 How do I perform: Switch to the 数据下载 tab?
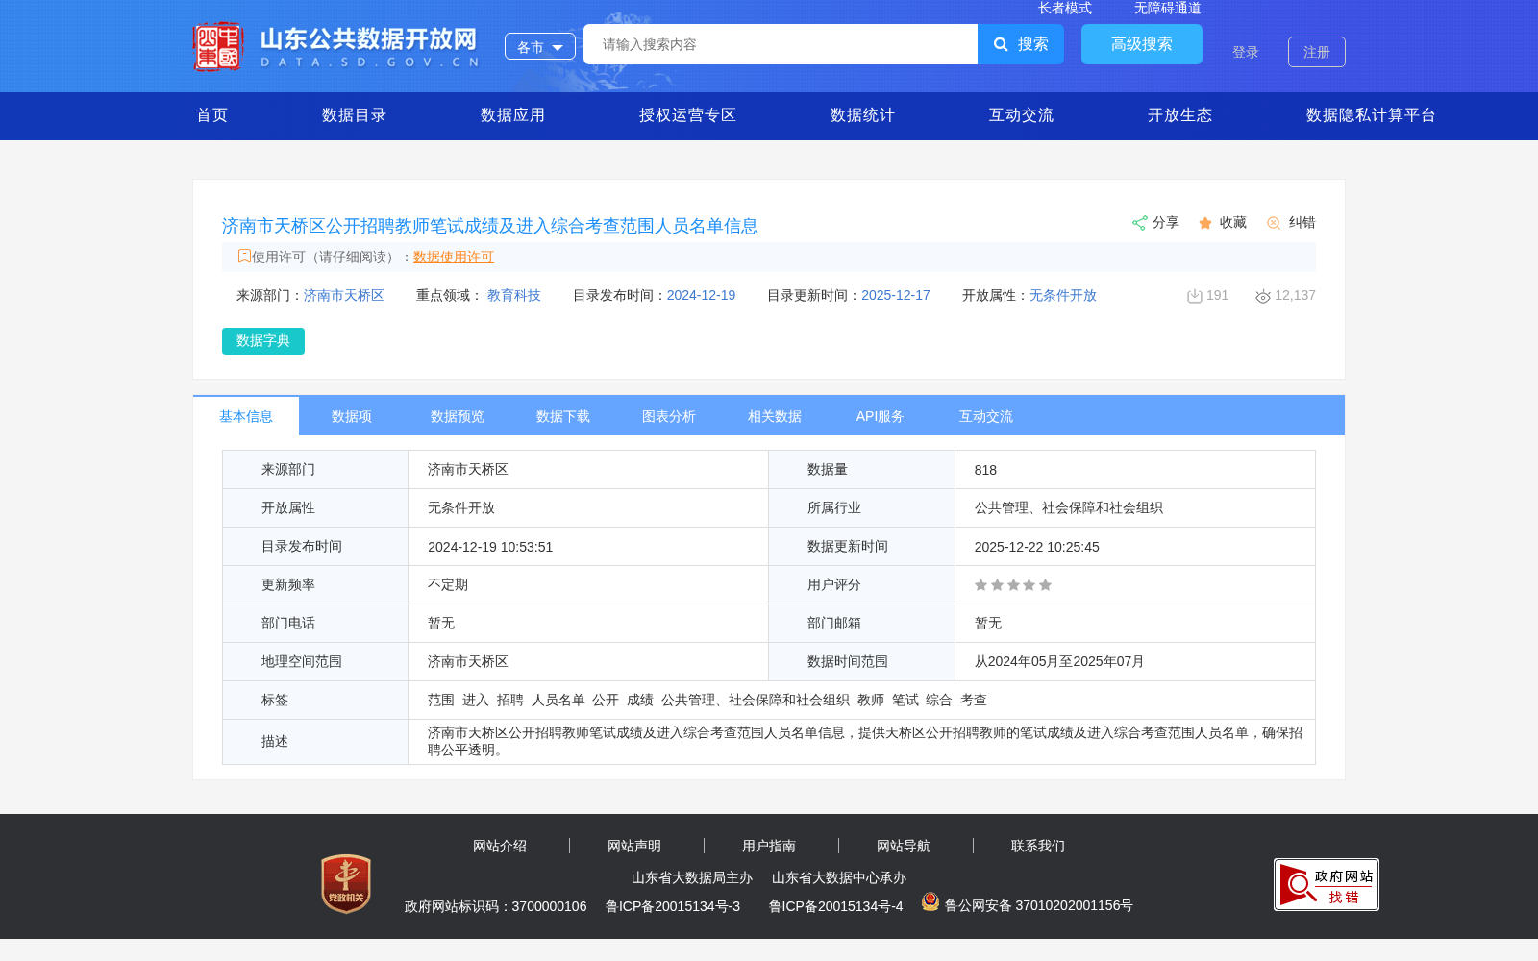pyautogui.click(x=563, y=416)
